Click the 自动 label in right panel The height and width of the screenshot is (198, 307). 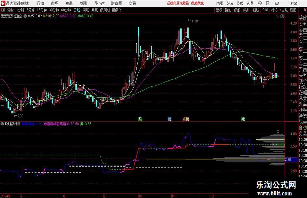[x=303, y=128]
